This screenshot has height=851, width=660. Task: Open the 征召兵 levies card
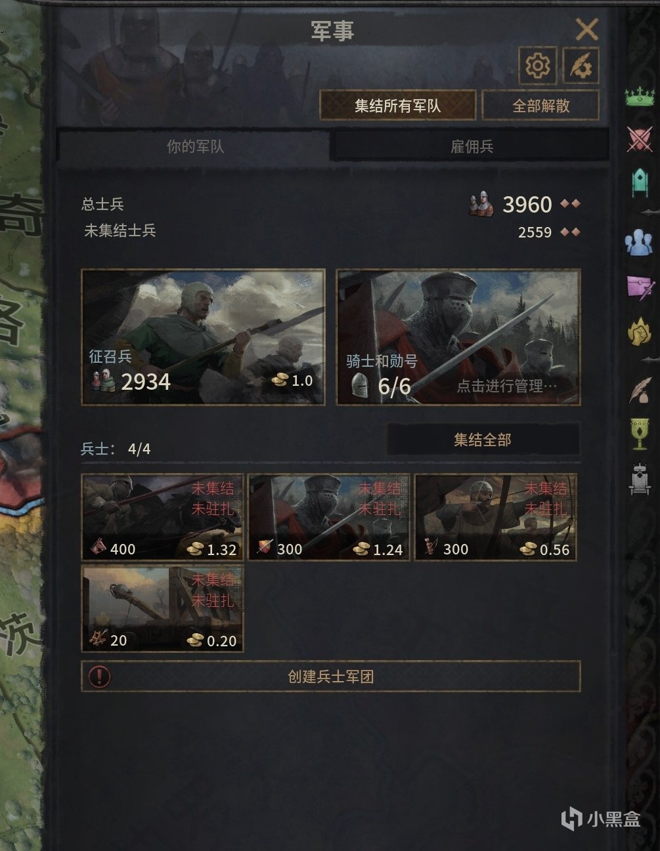pos(203,337)
